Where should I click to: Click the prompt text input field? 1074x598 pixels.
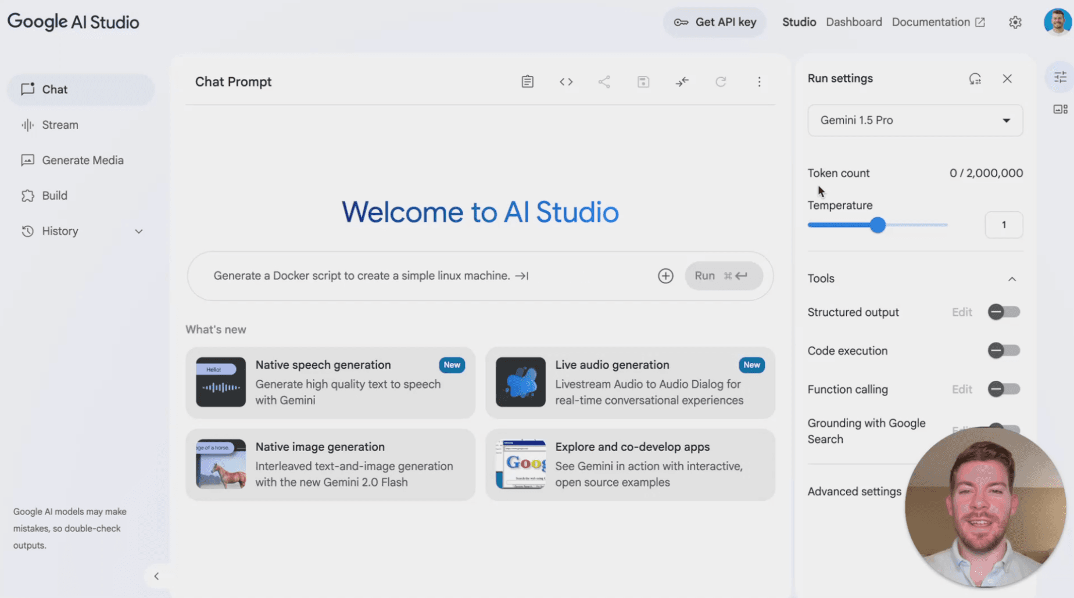(430, 276)
